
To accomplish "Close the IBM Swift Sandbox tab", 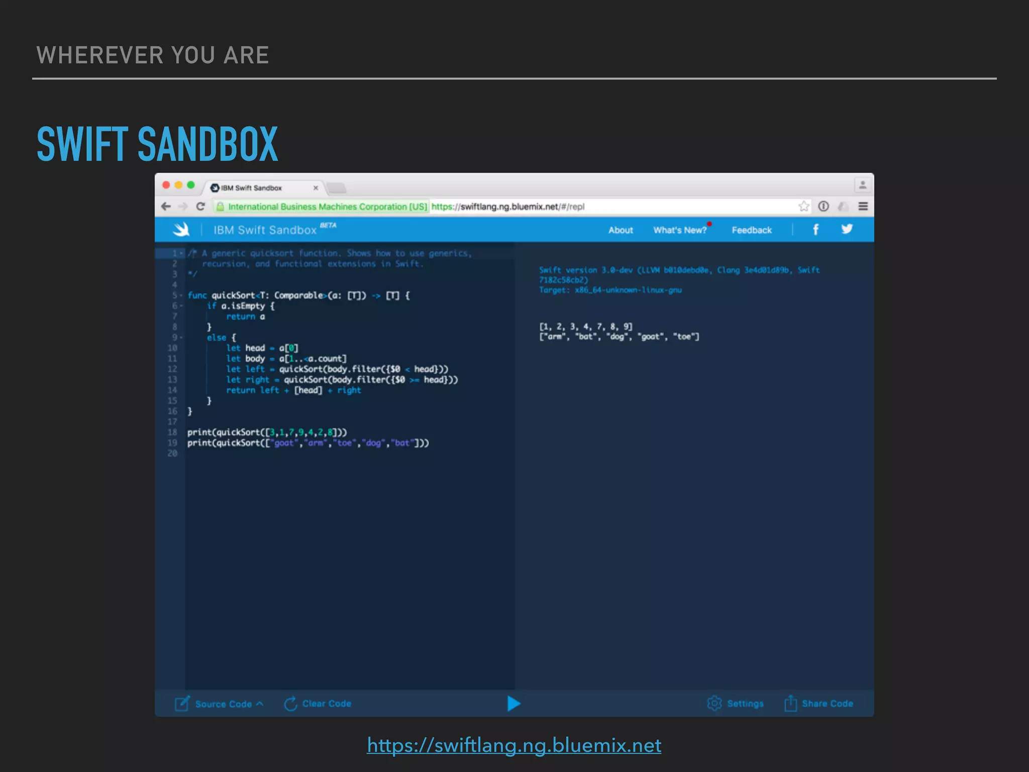I will point(316,188).
